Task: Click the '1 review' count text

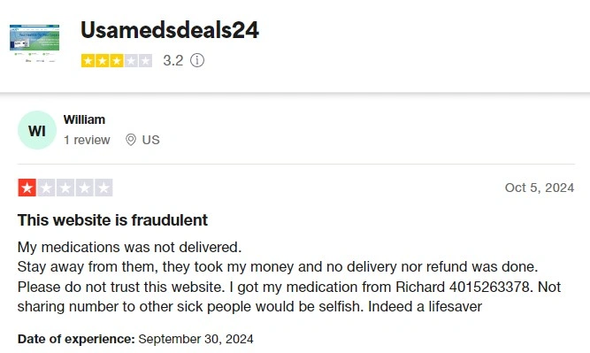Action: tap(87, 140)
